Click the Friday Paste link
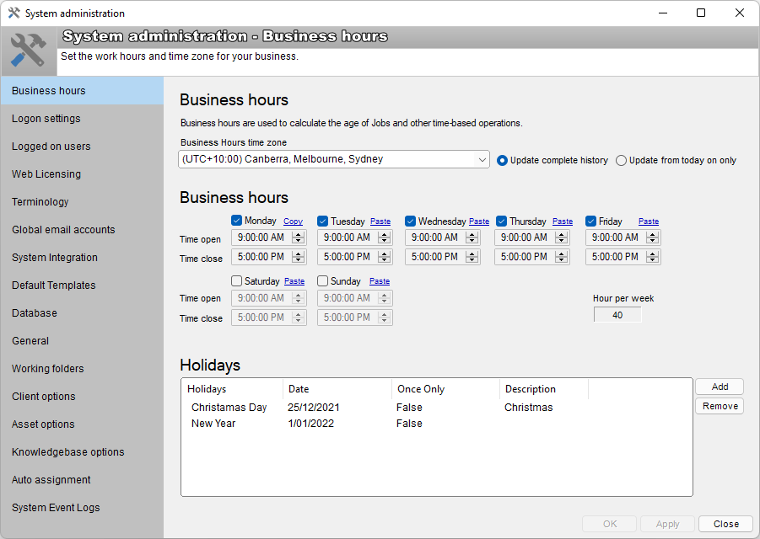Image resolution: width=760 pixels, height=539 pixels. coord(649,221)
